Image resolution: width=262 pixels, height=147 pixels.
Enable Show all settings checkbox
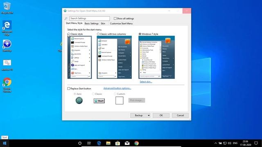(115, 18)
